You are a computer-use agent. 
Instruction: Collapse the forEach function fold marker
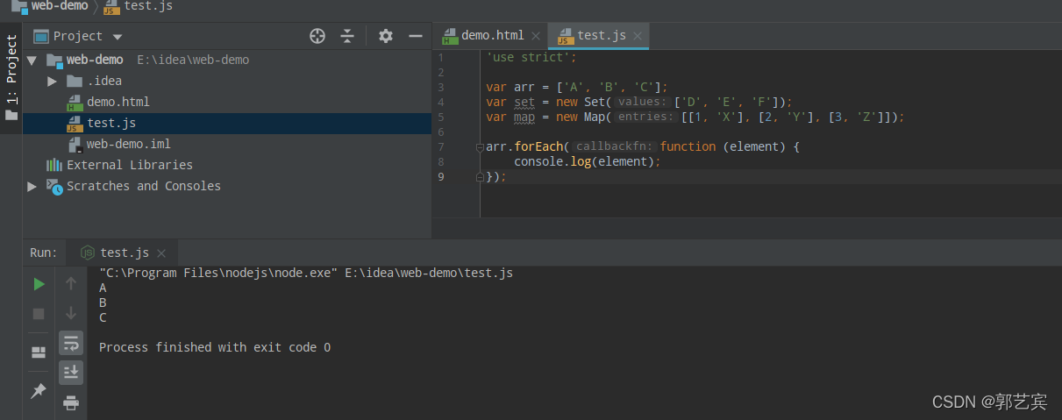tap(480, 147)
